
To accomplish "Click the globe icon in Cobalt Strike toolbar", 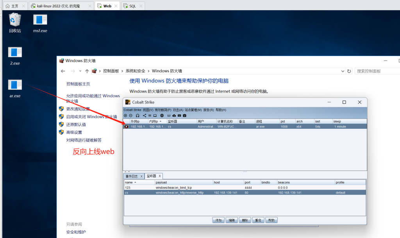I will (162, 116).
